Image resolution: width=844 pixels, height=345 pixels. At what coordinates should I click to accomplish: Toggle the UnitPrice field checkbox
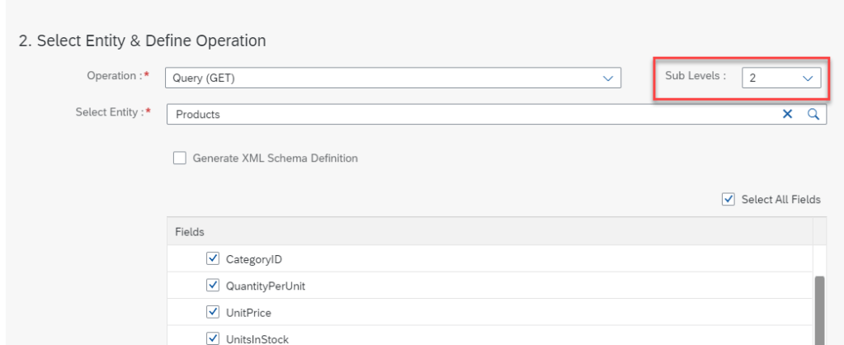click(x=211, y=313)
